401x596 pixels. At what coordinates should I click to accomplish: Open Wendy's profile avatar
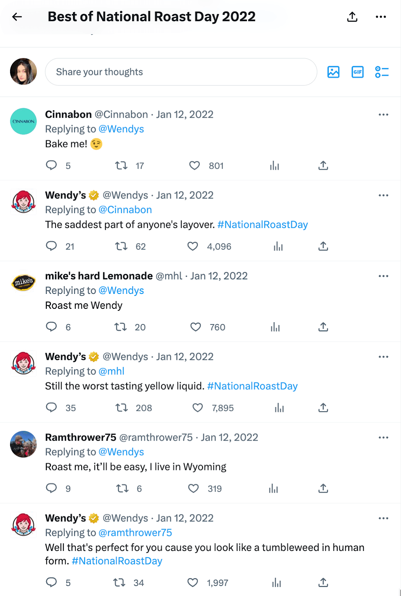tap(23, 202)
